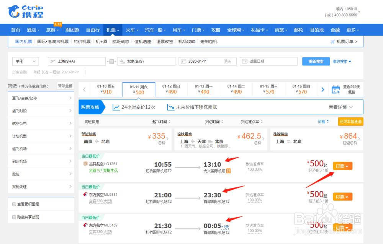This screenshot has height=244, width=383.
Task: Sort by 起飞时间 sort arrows
Action: click(170, 122)
